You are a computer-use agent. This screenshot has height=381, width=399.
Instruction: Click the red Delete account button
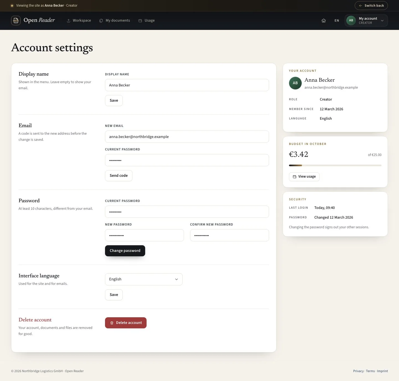(126, 323)
